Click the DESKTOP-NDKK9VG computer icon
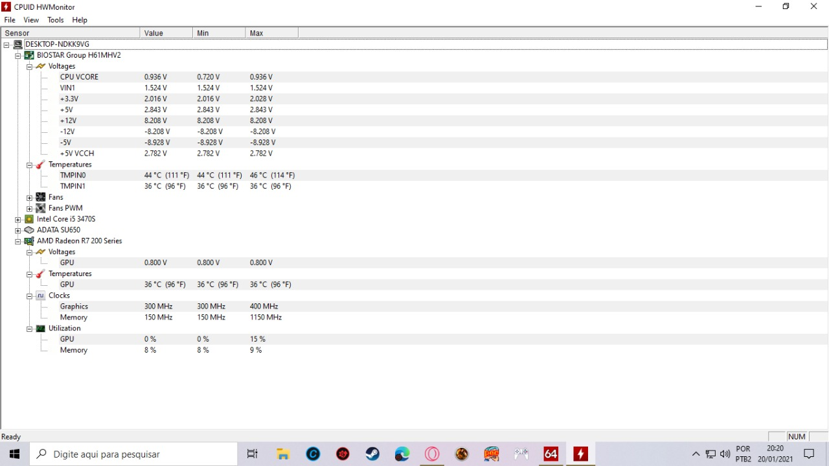The width and height of the screenshot is (829, 466). 17,44
